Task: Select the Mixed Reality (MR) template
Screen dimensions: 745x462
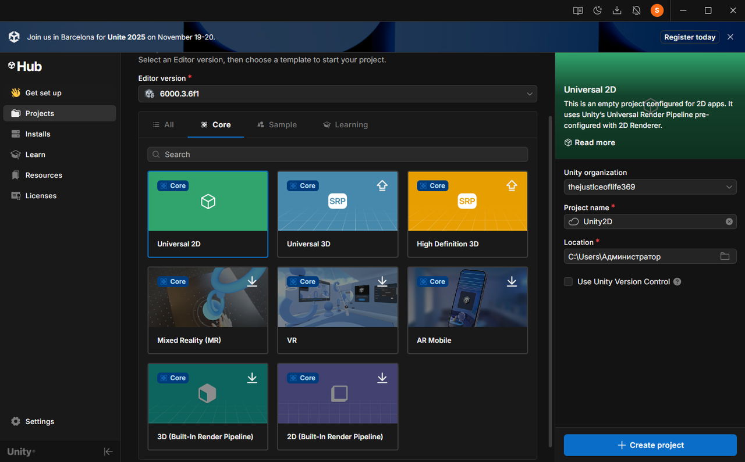Action: pyautogui.click(x=208, y=310)
